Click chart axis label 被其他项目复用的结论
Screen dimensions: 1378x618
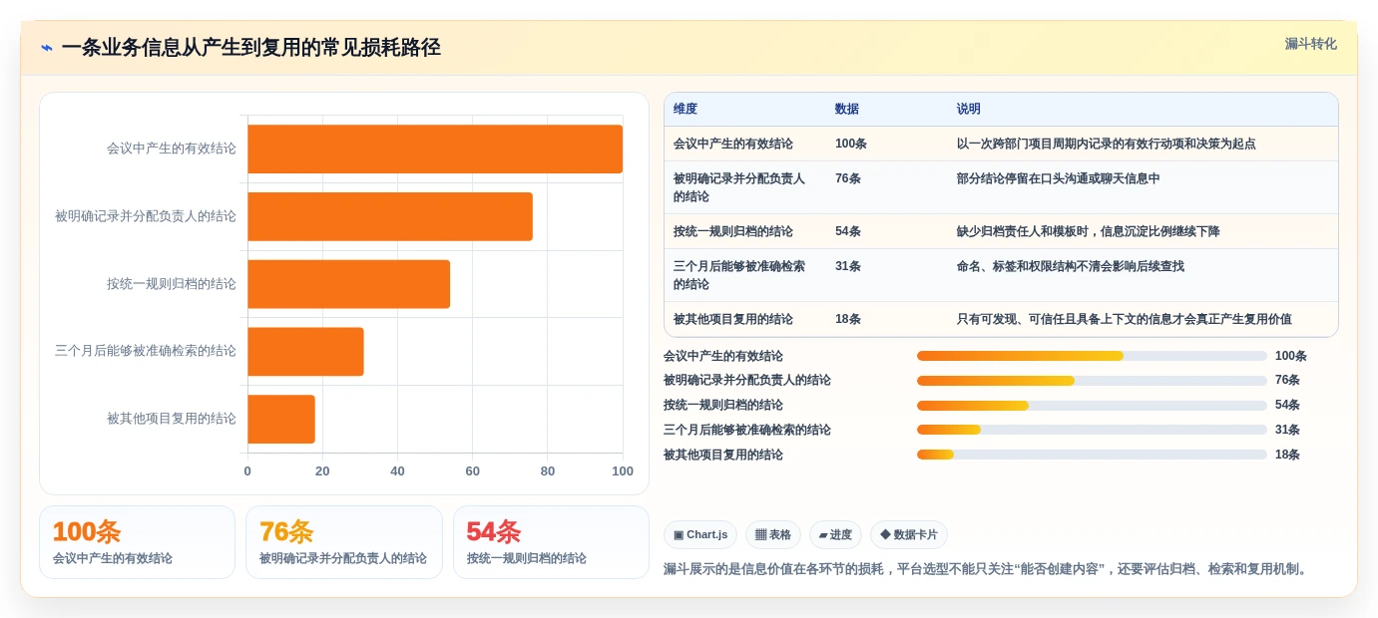point(172,419)
